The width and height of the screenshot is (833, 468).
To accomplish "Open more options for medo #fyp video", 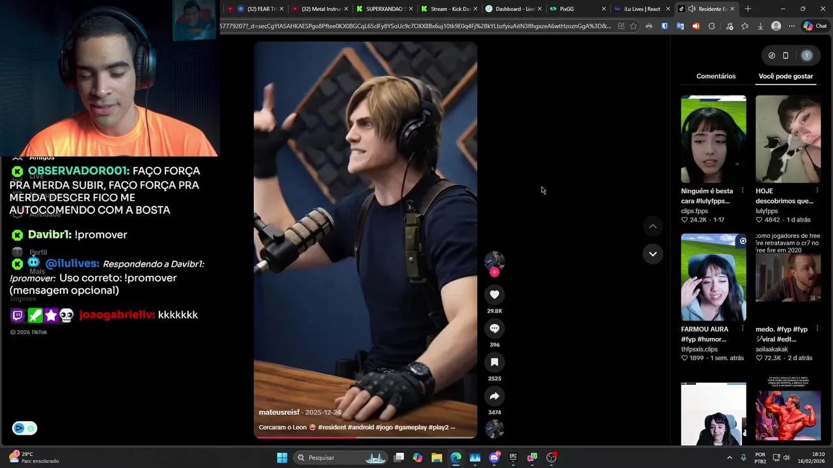I will [817, 329].
